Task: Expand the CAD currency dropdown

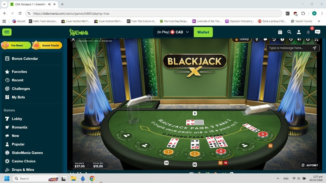Action: 187,32
